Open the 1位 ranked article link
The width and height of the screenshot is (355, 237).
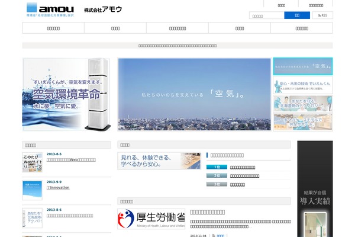click(x=243, y=168)
